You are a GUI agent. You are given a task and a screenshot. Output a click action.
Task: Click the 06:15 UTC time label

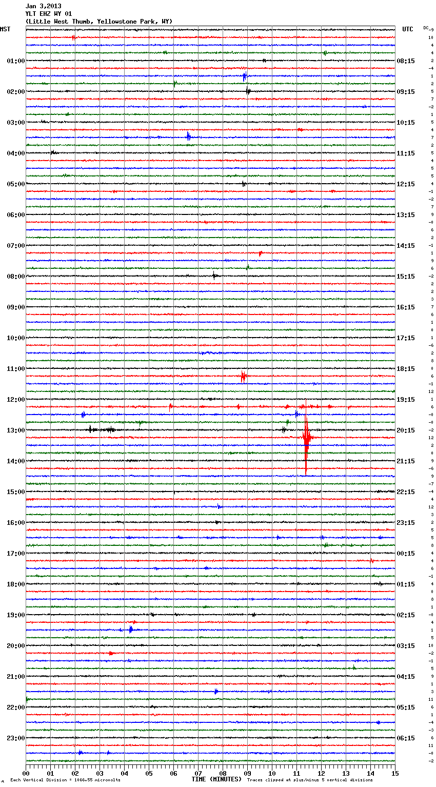coord(406,738)
